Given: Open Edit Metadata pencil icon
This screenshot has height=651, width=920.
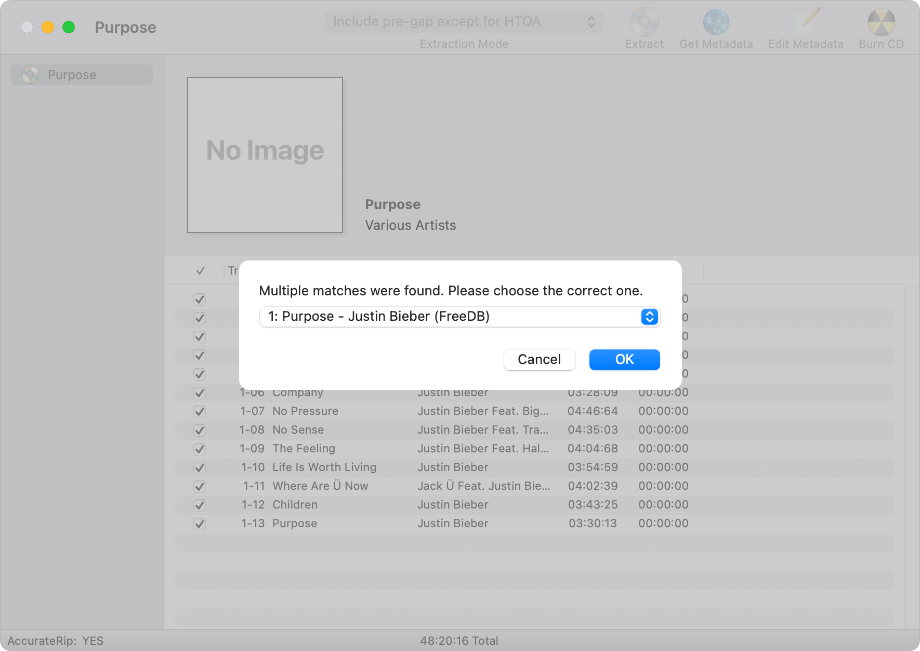Looking at the screenshot, I should pos(806,22).
